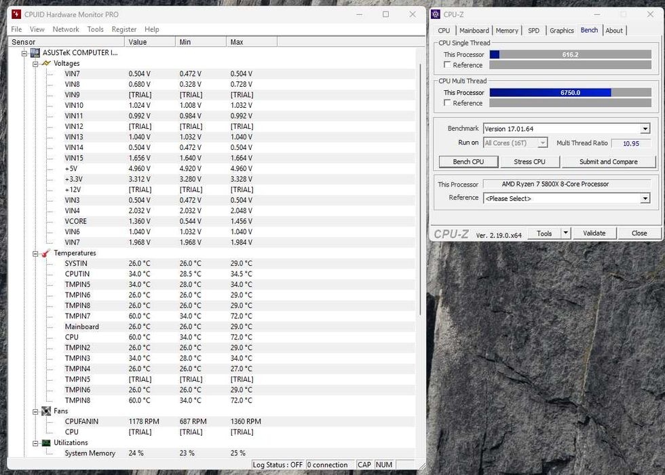665x475 pixels.
Task: Open the Help menu
Action: point(152,29)
